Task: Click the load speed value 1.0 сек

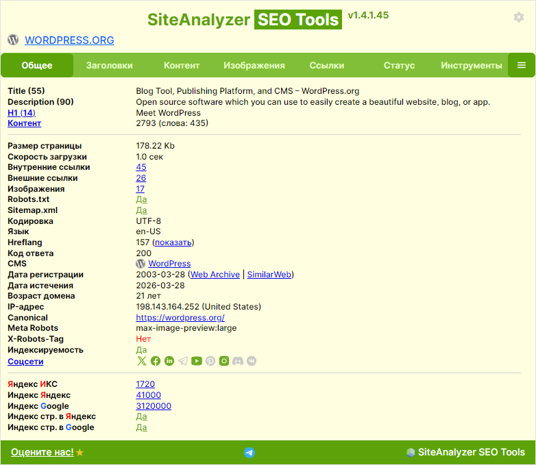Action: (x=149, y=157)
